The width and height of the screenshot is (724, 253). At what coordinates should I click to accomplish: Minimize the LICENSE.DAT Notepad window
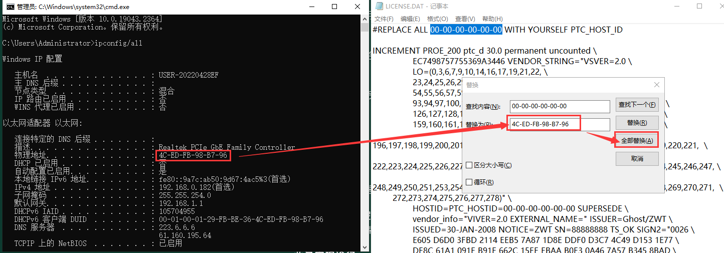pos(676,7)
